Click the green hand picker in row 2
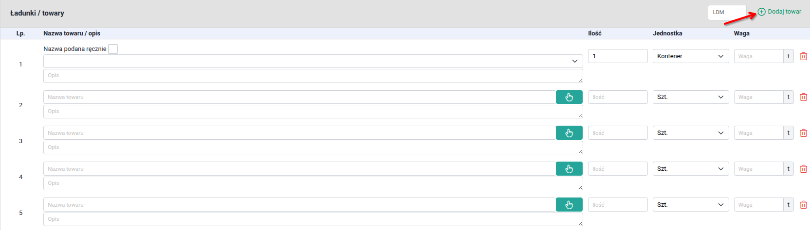 tap(569, 98)
